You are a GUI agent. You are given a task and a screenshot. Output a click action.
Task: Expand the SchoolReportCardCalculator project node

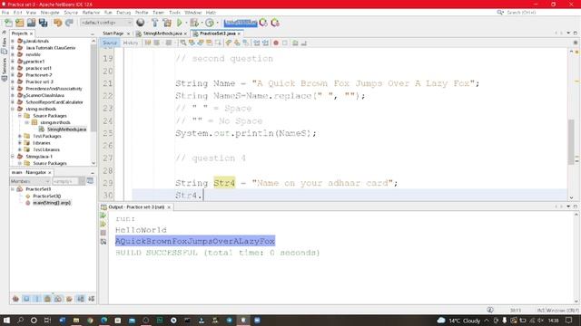[13, 102]
